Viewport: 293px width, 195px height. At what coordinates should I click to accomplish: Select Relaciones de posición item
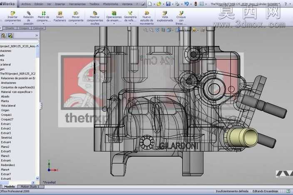click(18, 78)
